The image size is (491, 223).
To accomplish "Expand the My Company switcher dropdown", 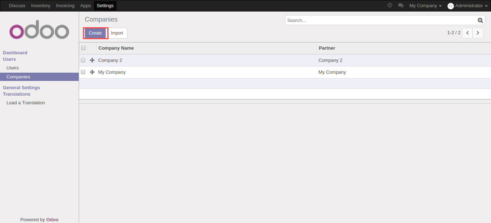I will tap(425, 6).
